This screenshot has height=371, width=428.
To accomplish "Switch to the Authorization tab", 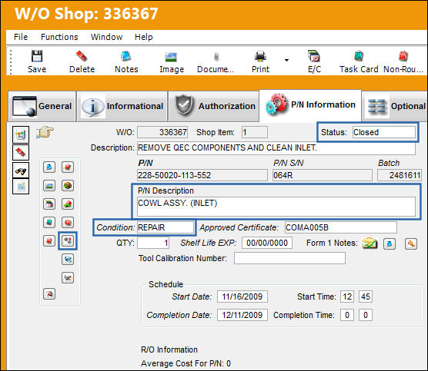I will (x=214, y=106).
